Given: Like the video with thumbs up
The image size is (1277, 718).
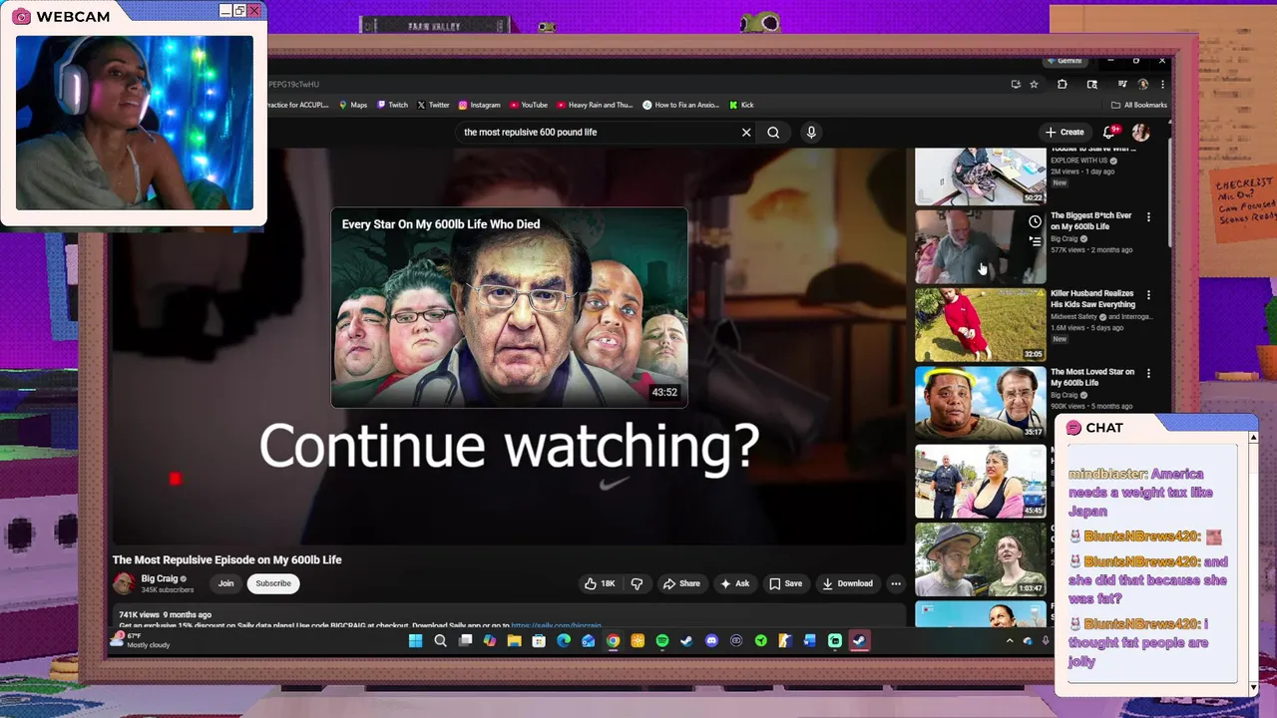Looking at the screenshot, I should click(x=600, y=583).
